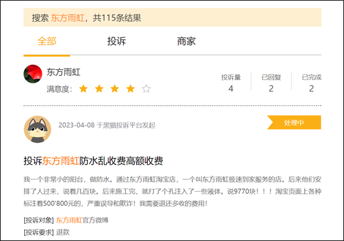Click the 已完成 count 2
Viewport: 344px width, 241px height.
click(x=312, y=88)
